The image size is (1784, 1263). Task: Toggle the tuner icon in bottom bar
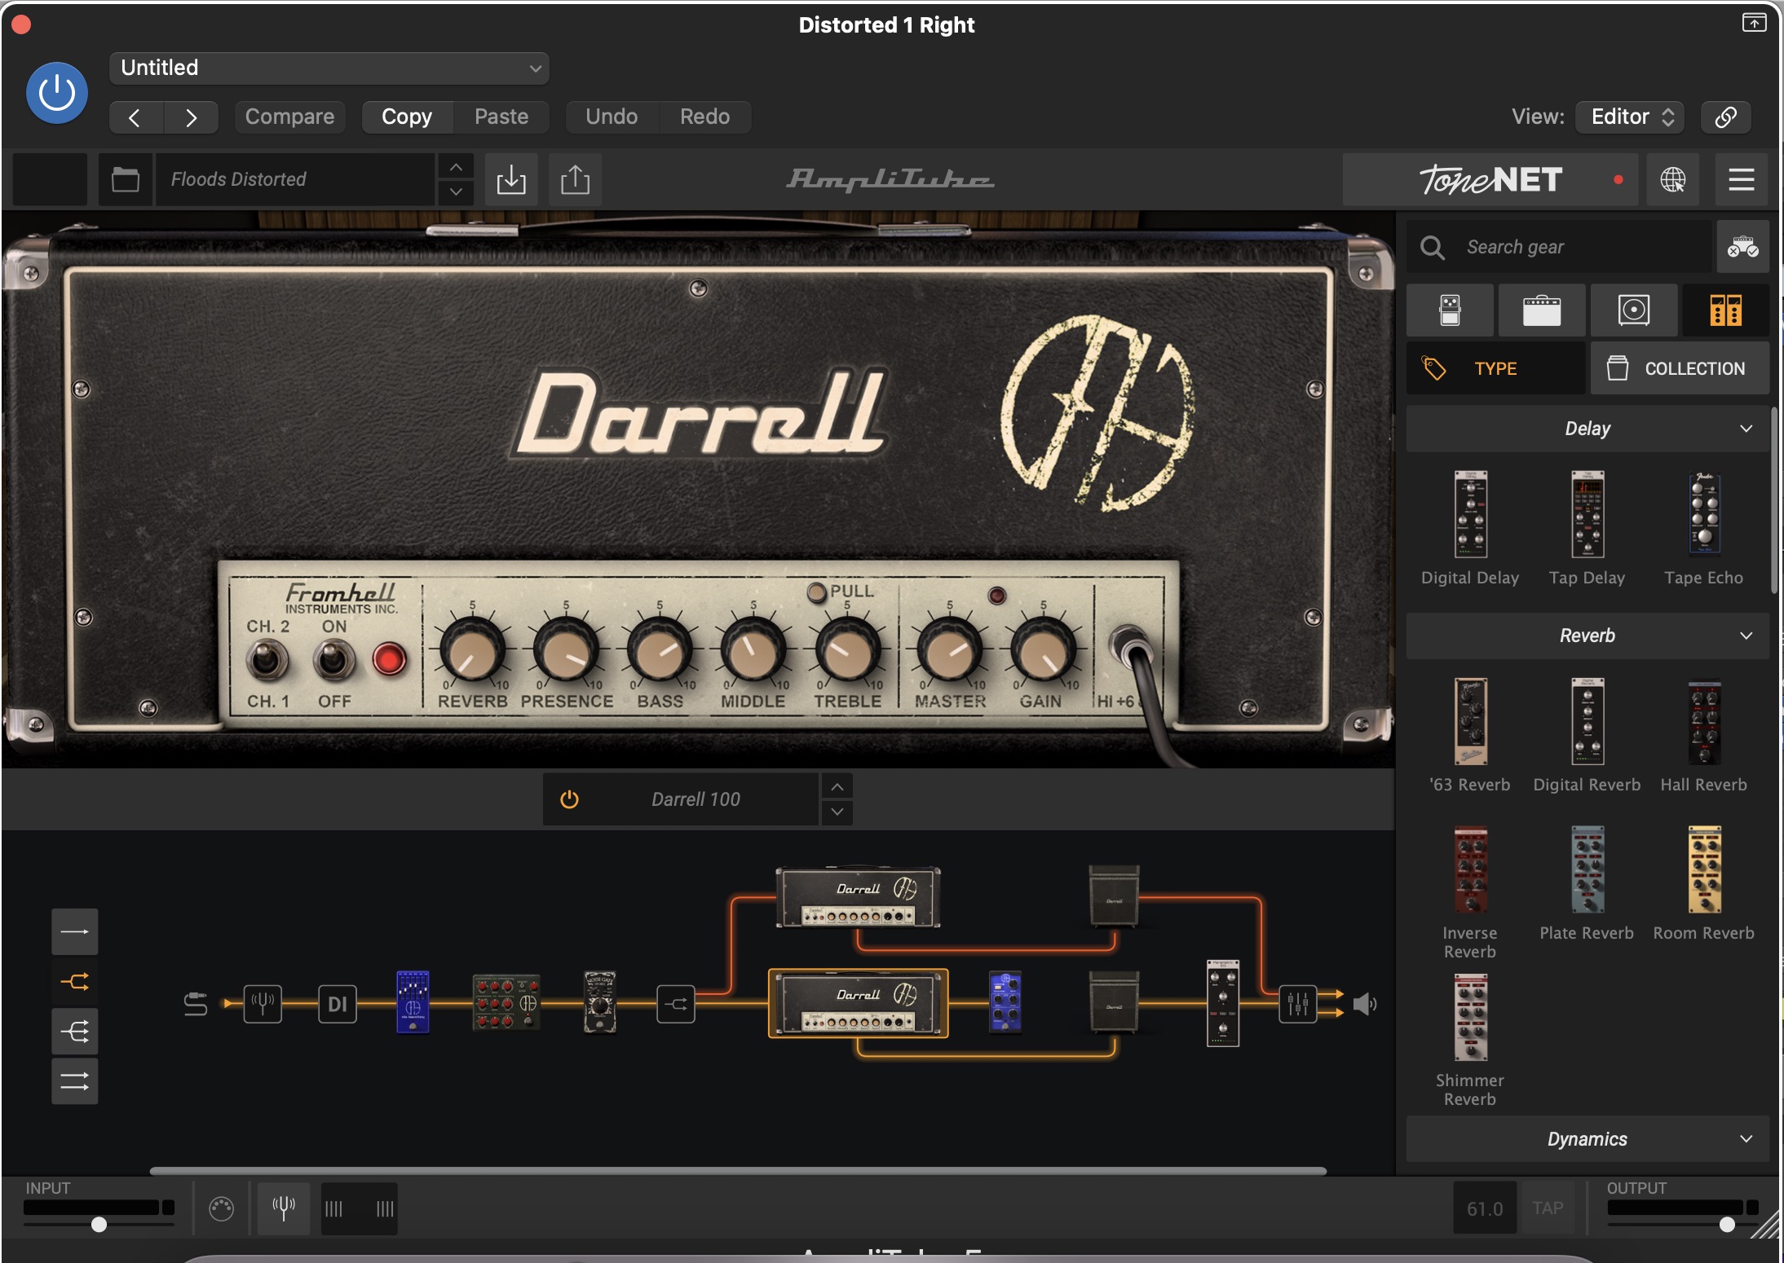tap(284, 1208)
